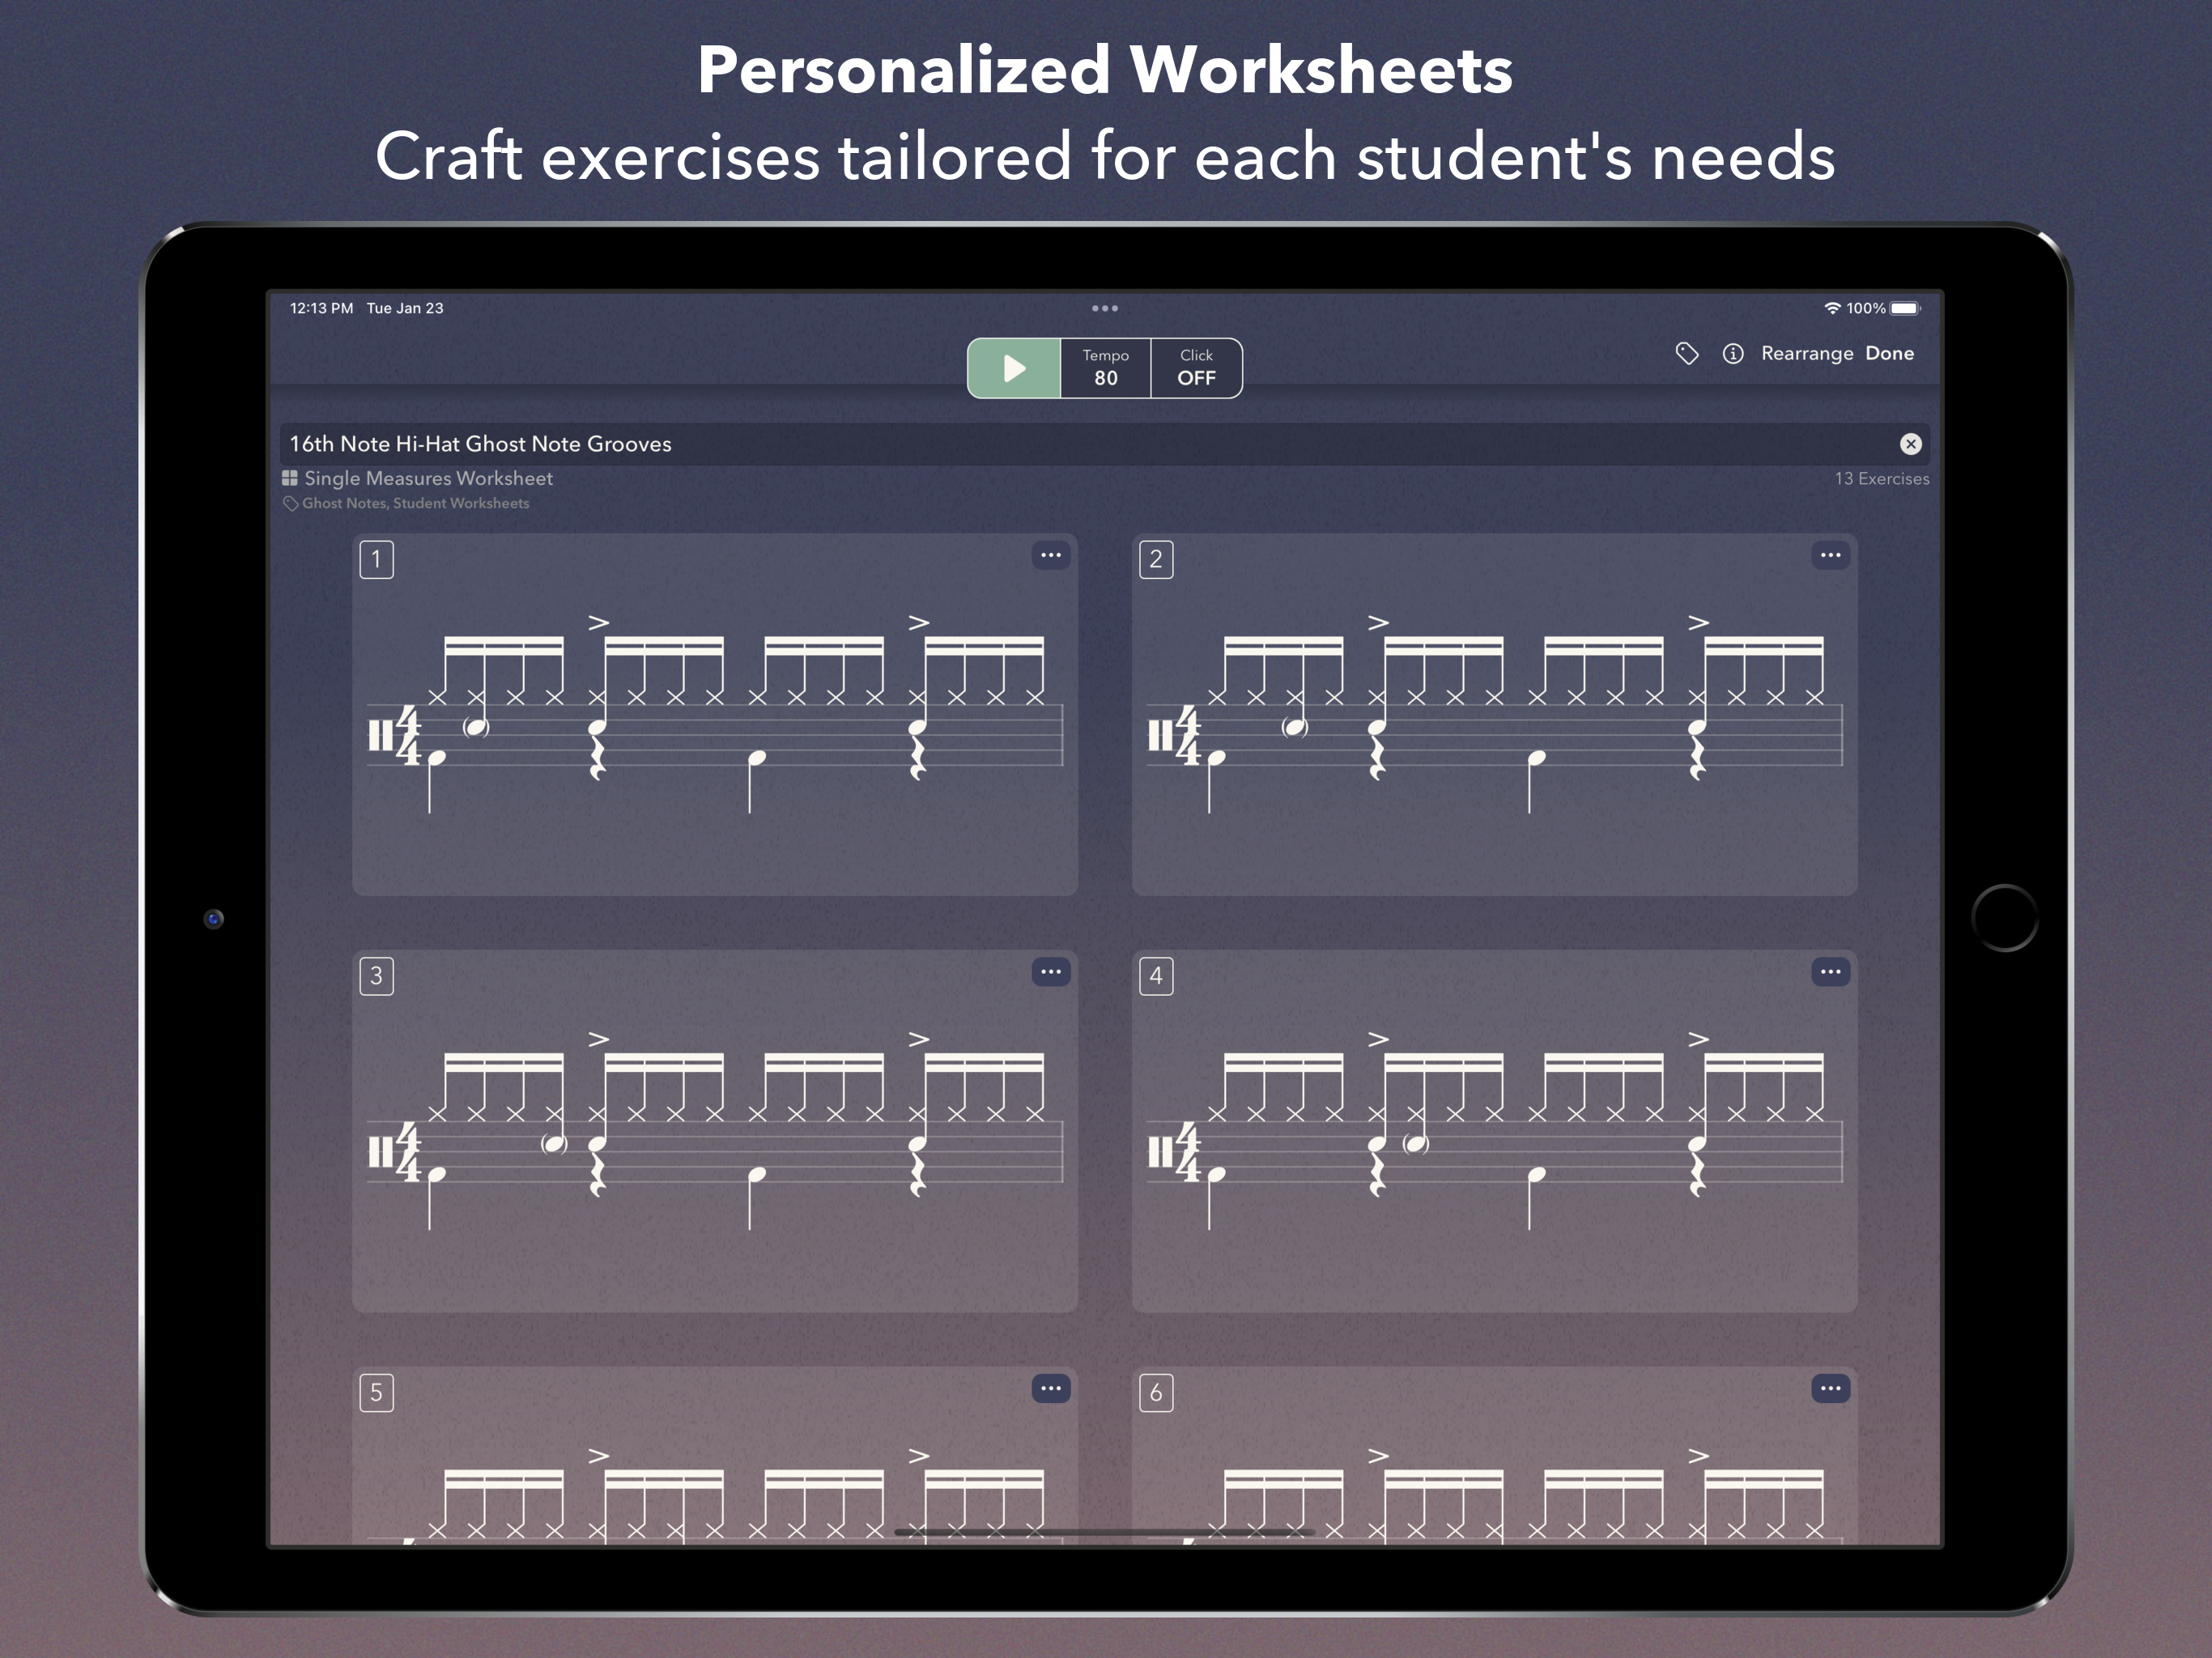Viewport: 2212px width, 1658px height.
Task: Tap the three-dot multitasking indicator at top
Action: 1104,308
